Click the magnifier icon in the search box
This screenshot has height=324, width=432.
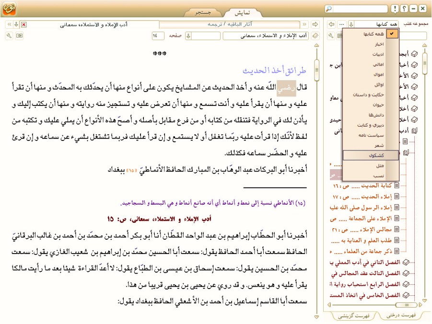[329, 9]
